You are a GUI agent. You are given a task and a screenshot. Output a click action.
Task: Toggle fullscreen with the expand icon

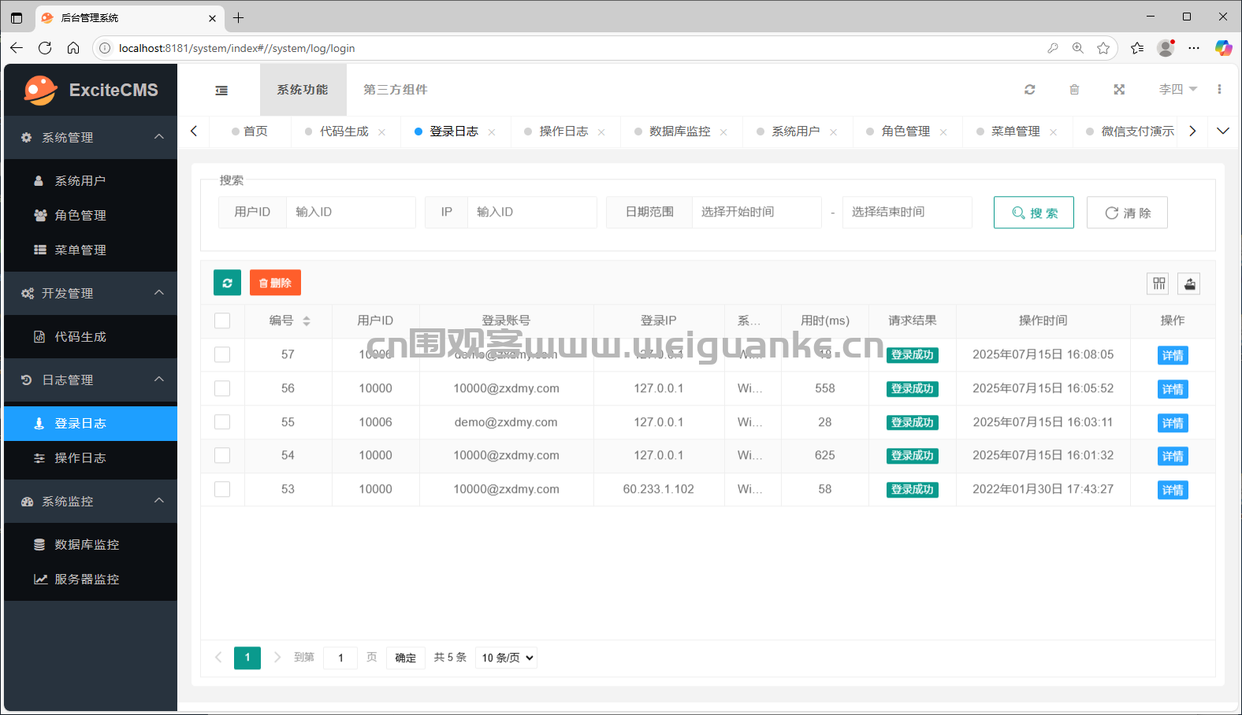[1119, 90]
